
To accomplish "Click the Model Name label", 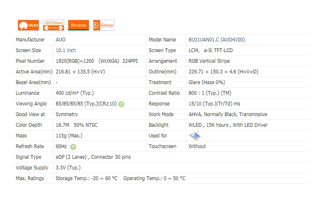I will click(x=162, y=40).
